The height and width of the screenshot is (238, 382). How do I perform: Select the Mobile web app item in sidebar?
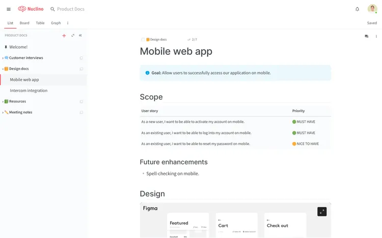[x=44, y=80]
